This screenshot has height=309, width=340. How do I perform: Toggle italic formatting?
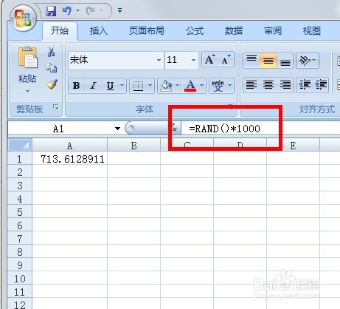click(x=93, y=86)
